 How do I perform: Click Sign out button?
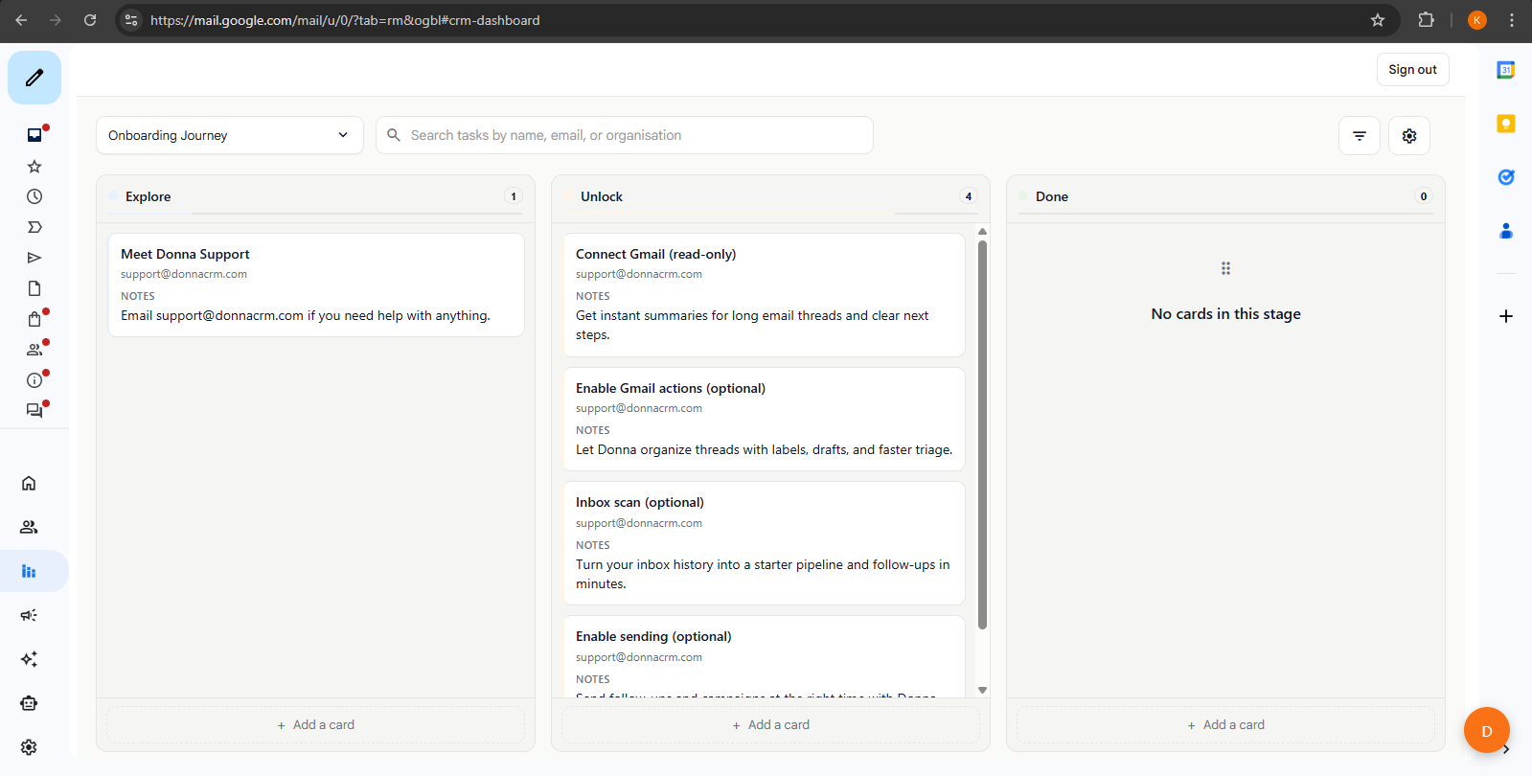coord(1412,70)
